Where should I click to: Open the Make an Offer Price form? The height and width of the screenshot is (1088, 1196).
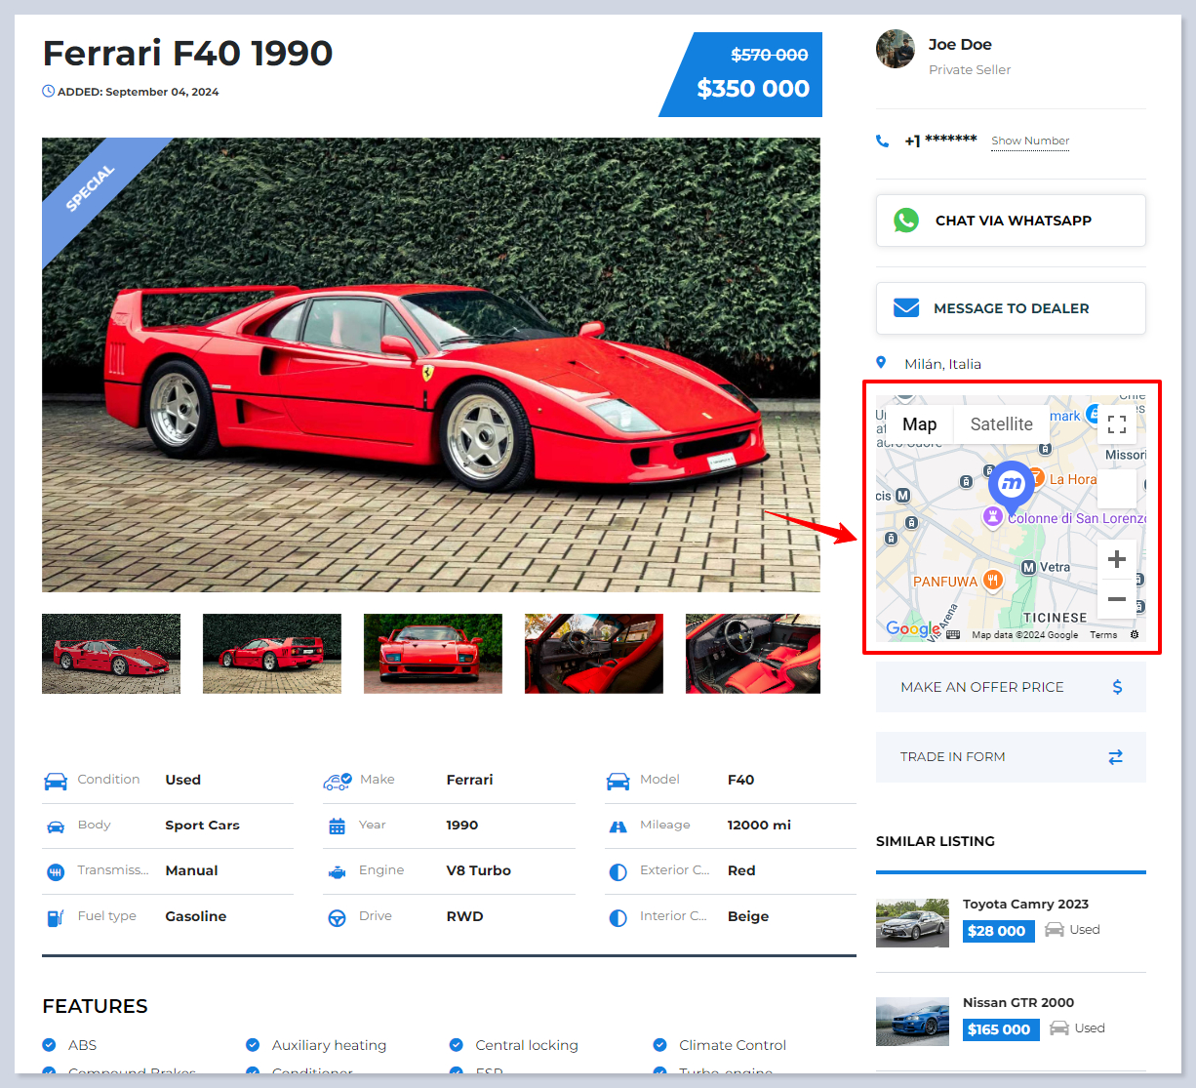tap(982, 687)
